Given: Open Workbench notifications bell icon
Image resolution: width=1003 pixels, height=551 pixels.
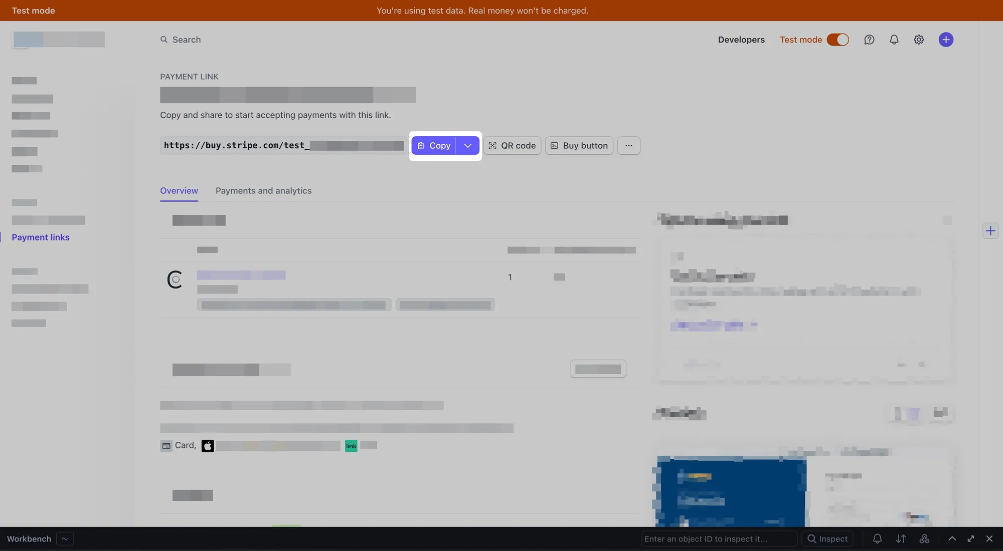Looking at the screenshot, I should point(877,539).
